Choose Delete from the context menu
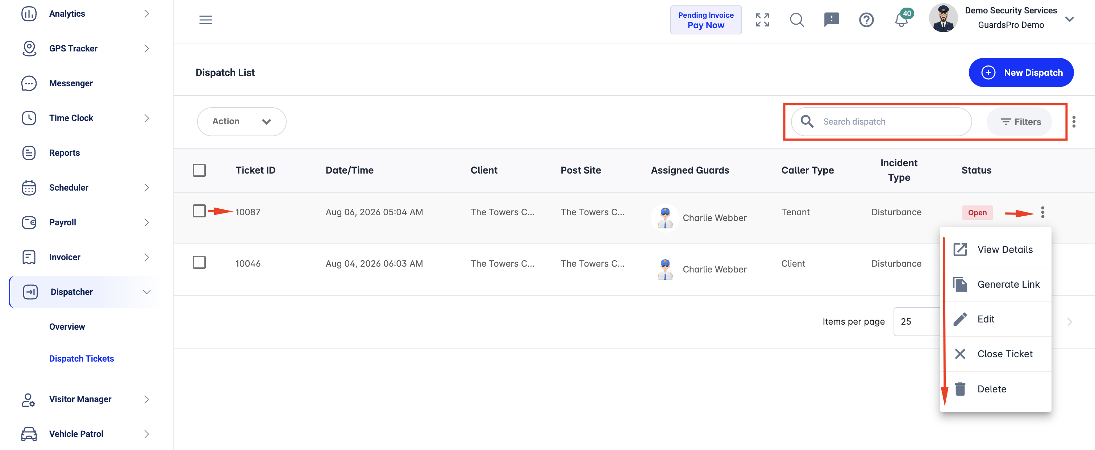 (995, 389)
